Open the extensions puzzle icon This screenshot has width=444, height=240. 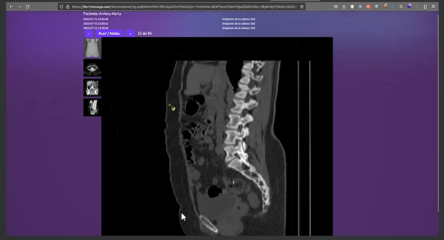click(x=425, y=7)
